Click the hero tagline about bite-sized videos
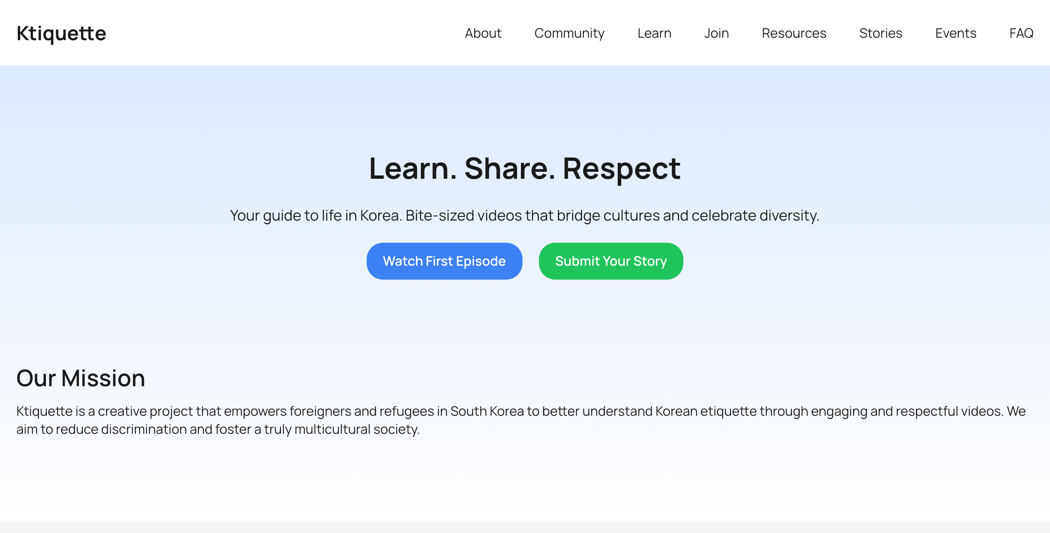The width and height of the screenshot is (1050, 533). click(x=525, y=216)
